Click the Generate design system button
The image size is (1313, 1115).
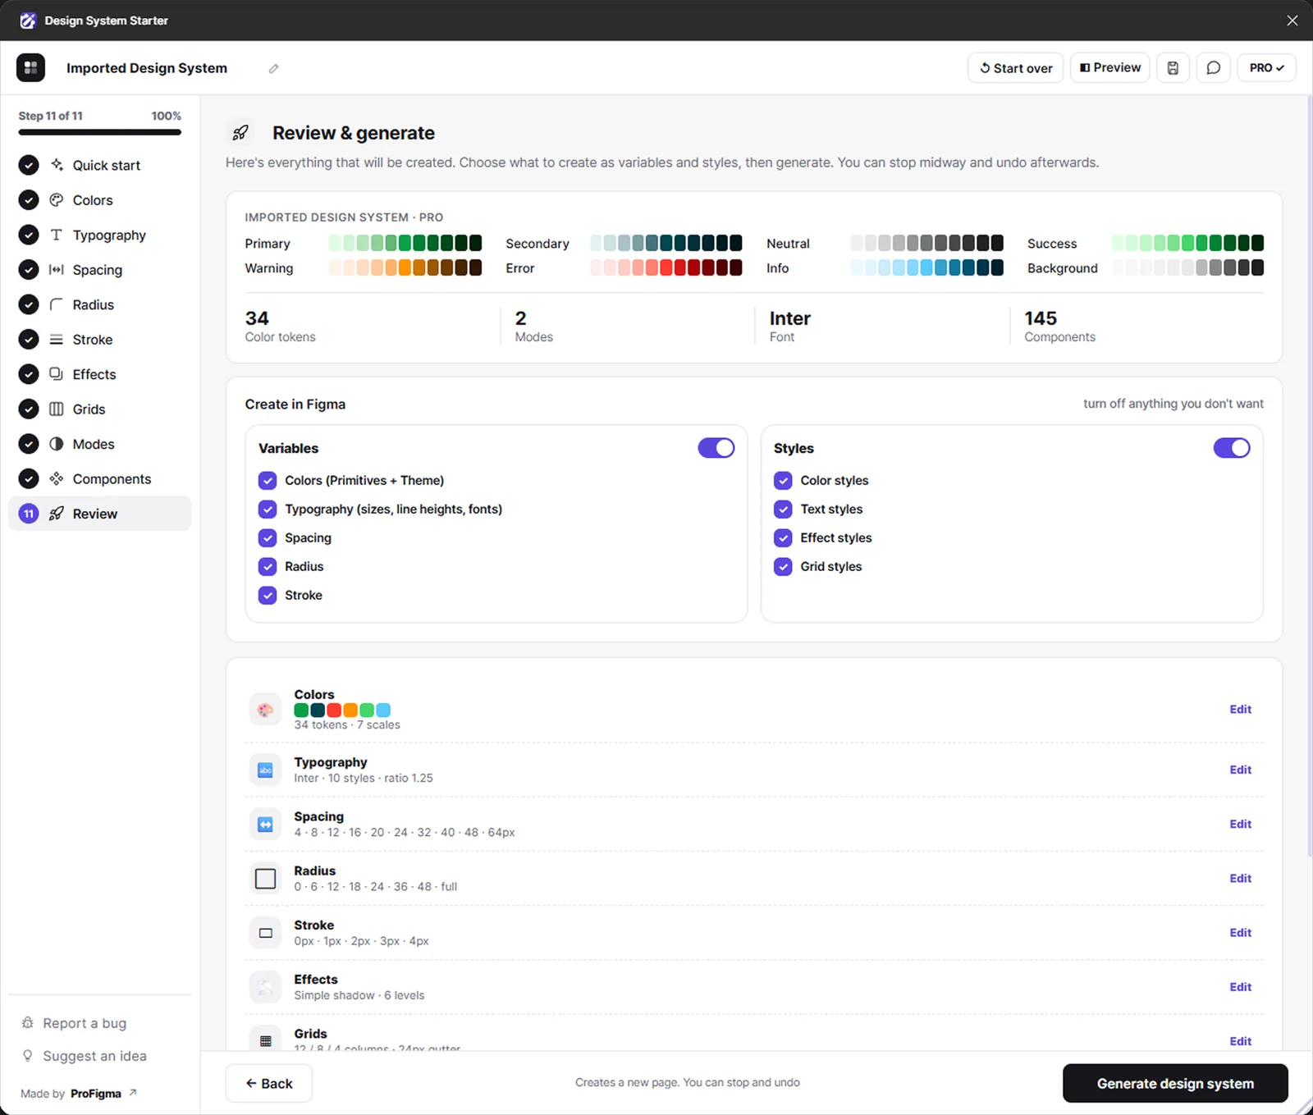coord(1175,1084)
